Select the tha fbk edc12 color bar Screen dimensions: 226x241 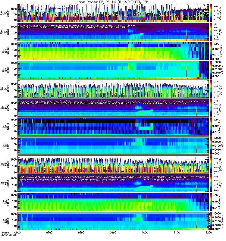(x=211, y=51)
